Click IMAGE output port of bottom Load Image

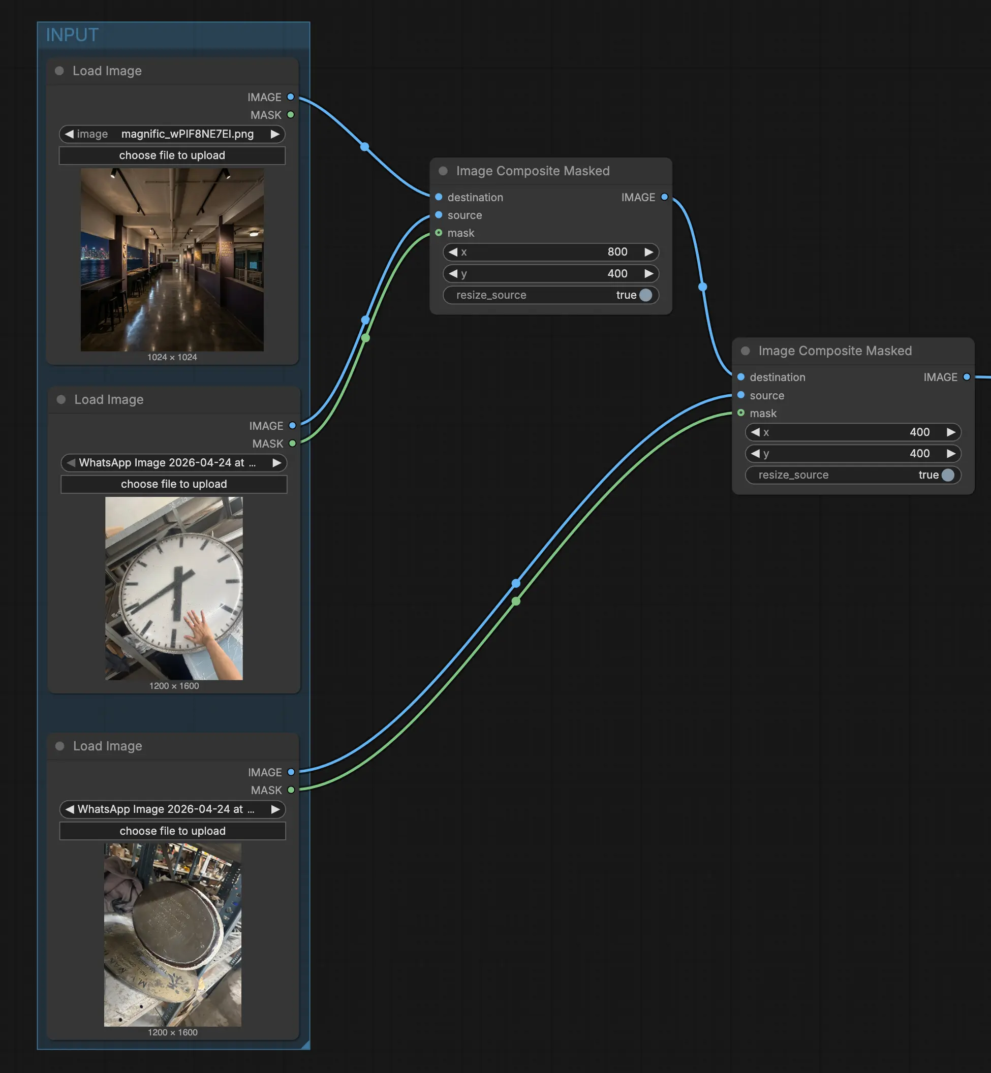click(291, 772)
